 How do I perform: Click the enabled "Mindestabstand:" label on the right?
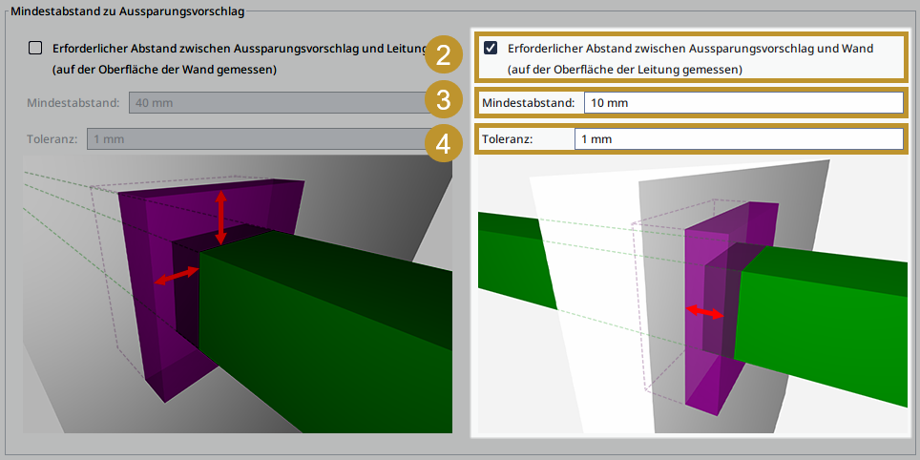(529, 103)
